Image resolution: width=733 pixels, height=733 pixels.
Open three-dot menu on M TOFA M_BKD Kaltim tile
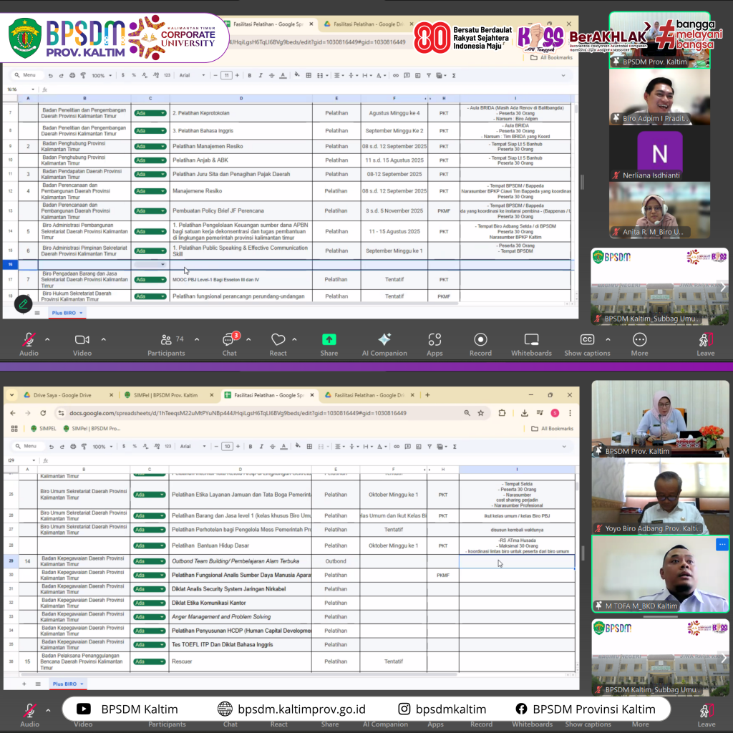coord(722,544)
